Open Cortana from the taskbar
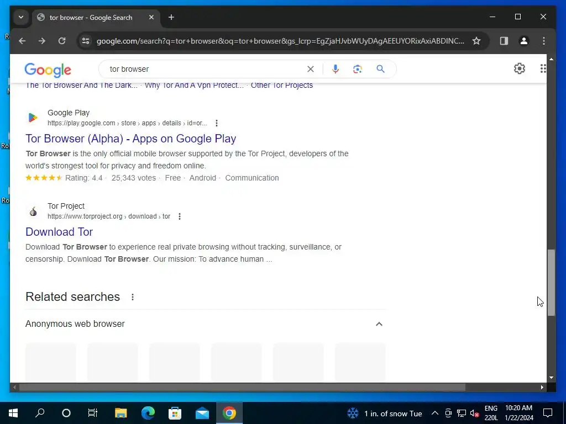 pyautogui.click(x=66, y=413)
